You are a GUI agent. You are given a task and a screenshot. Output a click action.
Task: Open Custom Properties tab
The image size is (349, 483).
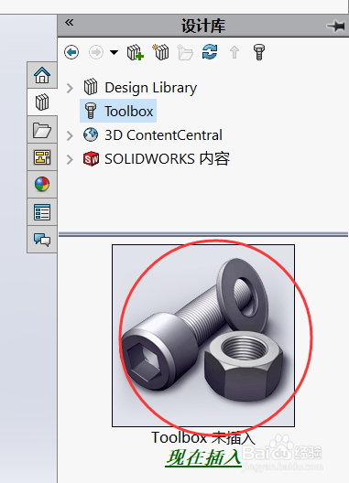[x=42, y=212]
